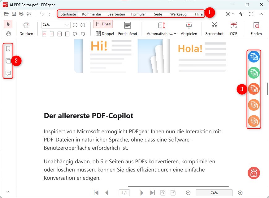Open the Finden search tool
Image resolution: width=269 pixels, height=198 pixels.
(256, 29)
